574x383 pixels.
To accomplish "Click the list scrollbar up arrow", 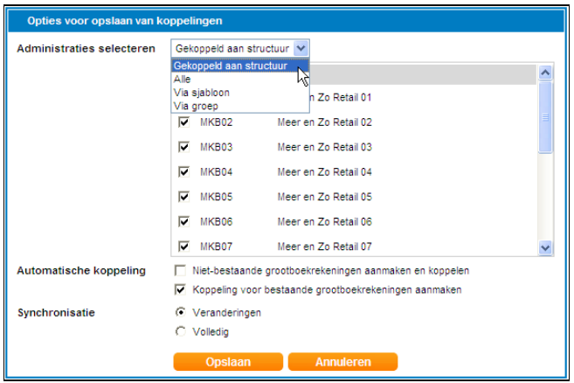I will (546, 73).
